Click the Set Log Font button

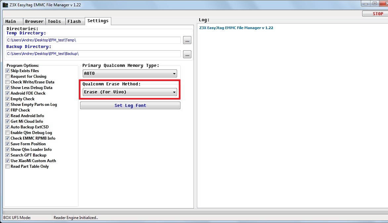click(x=130, y=106)
